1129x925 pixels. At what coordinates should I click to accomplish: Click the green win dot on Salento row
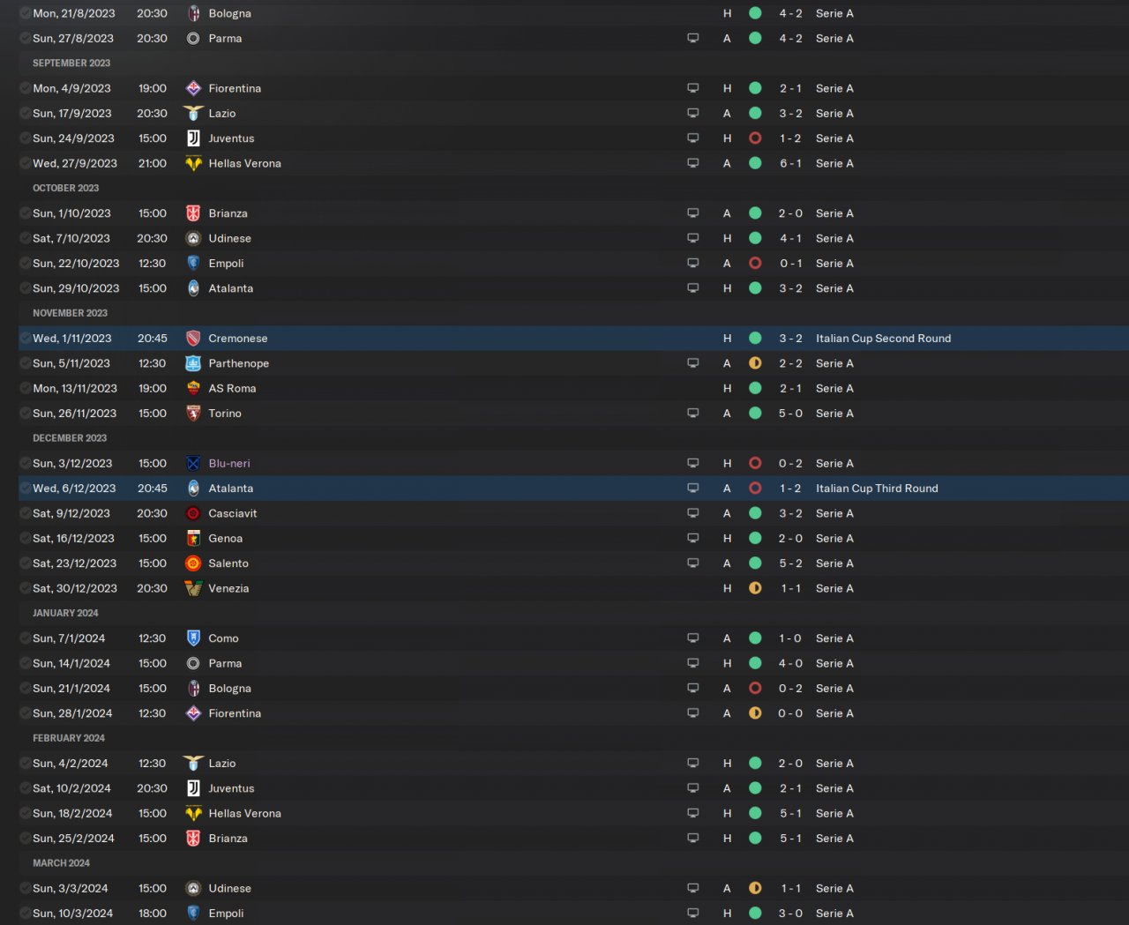coord(755,563)
